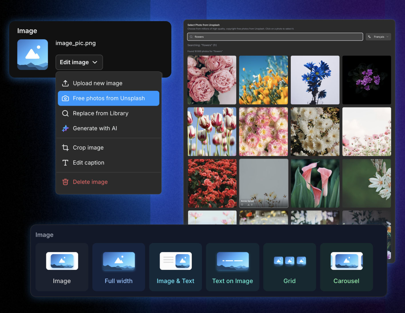Choose Generate with AI option
The height and width of the screenshot is (313, 405).
(95, 129)
